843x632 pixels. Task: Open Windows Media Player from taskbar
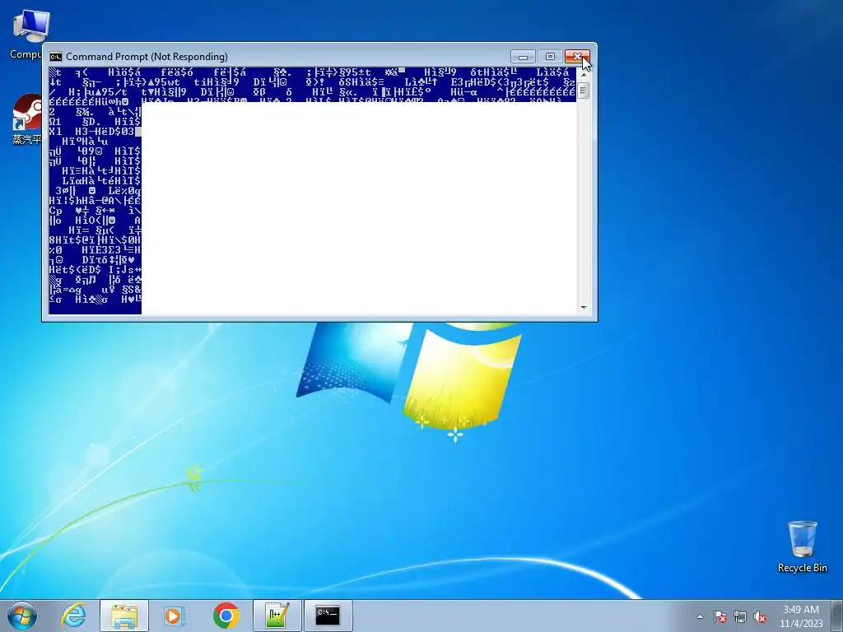[x=174, y=616]
